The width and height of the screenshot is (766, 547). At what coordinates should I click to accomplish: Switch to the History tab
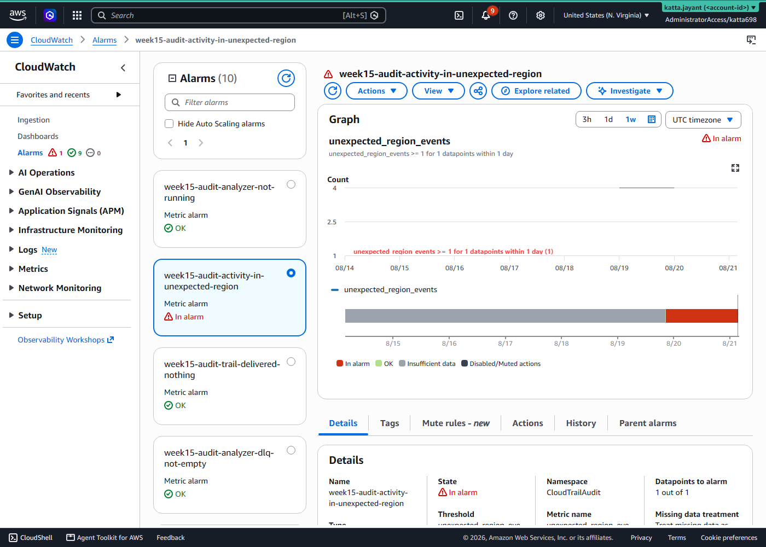pyautogui.click(x=581, y=423)
